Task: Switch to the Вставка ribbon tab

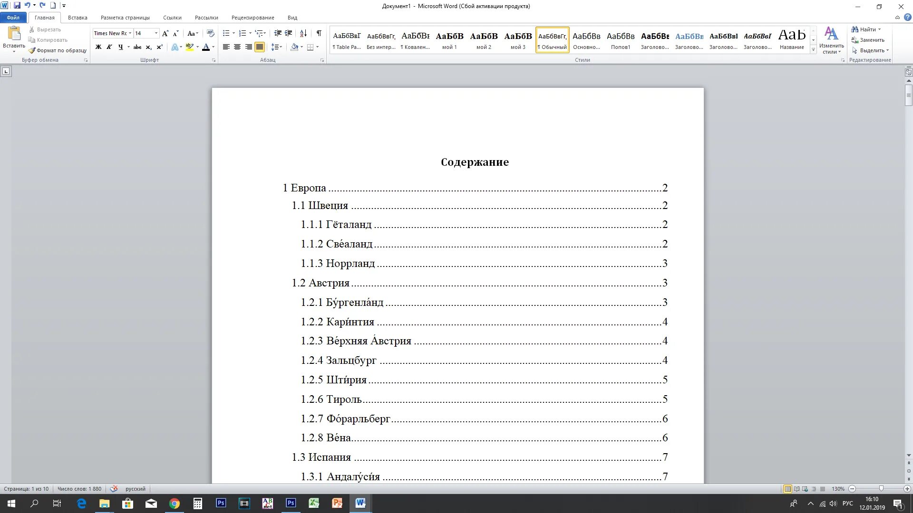Action: [78, 18]
